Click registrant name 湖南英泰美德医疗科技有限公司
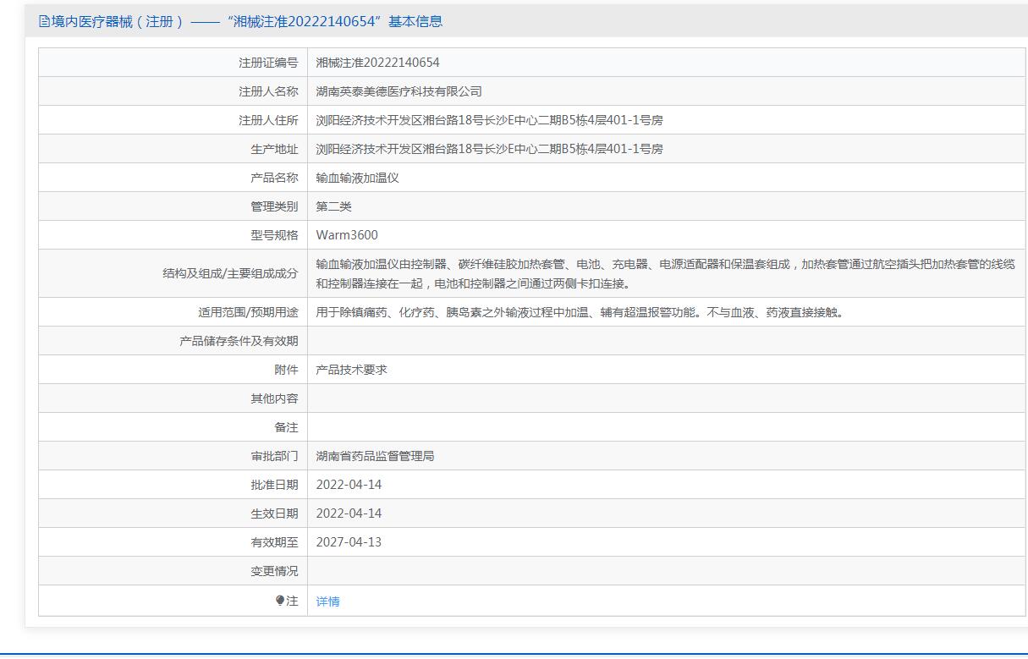Image resolution: width=1028 pixels, height=659 pixels. 399,91
